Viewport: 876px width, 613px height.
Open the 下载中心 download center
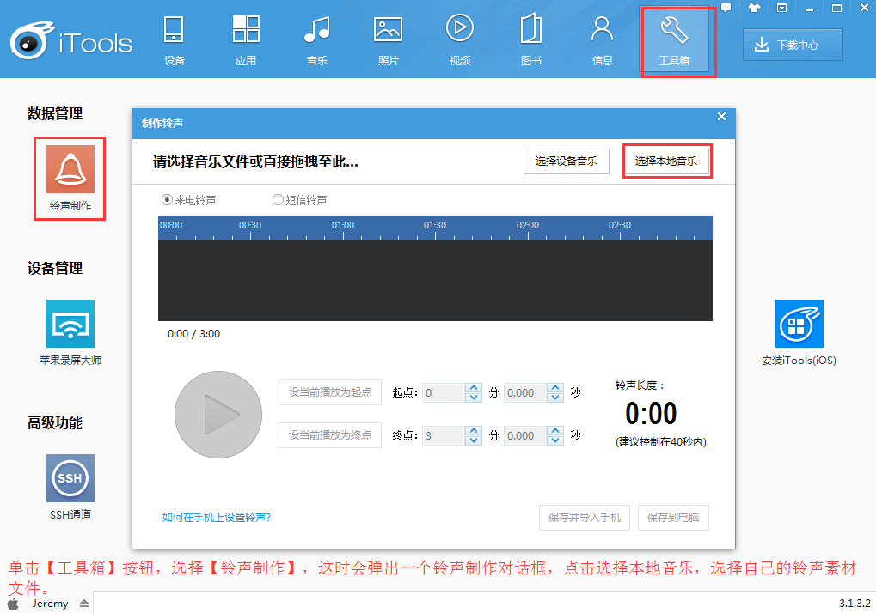793,45
